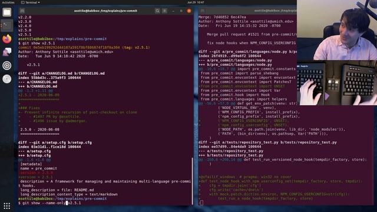
Task: Click '+++ b/pre_commit/languages/node.py' line
Action: point(235,65)
